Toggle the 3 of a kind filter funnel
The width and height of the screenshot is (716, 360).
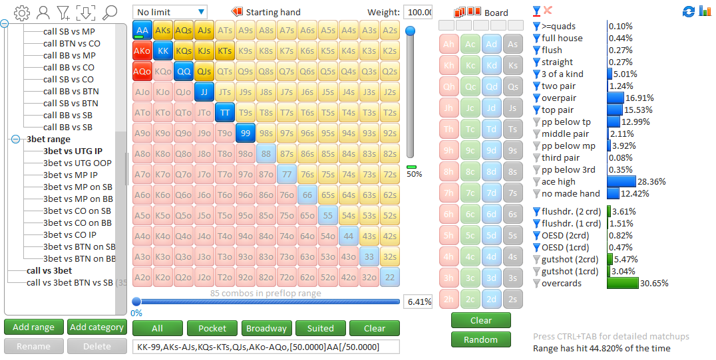[x=537, y=74]
